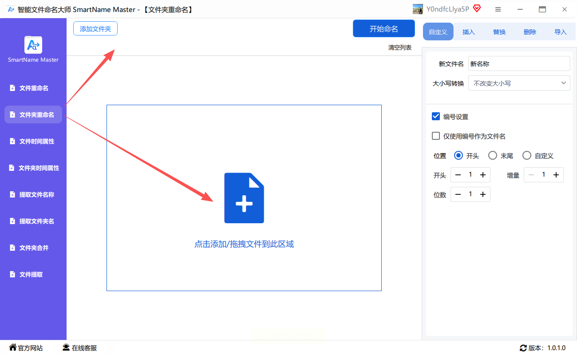Screen dimensions: 577x355
Task: Click the 文件时间属性 sidebar icon
Action: point(12,141)
